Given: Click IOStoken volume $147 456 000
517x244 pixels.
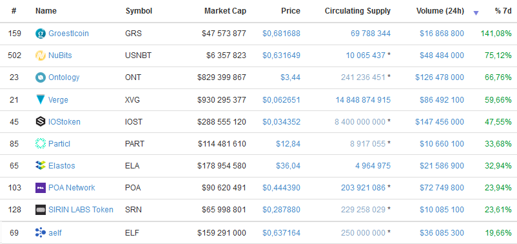Looking at the screenshot, I should tap(440, 122).
